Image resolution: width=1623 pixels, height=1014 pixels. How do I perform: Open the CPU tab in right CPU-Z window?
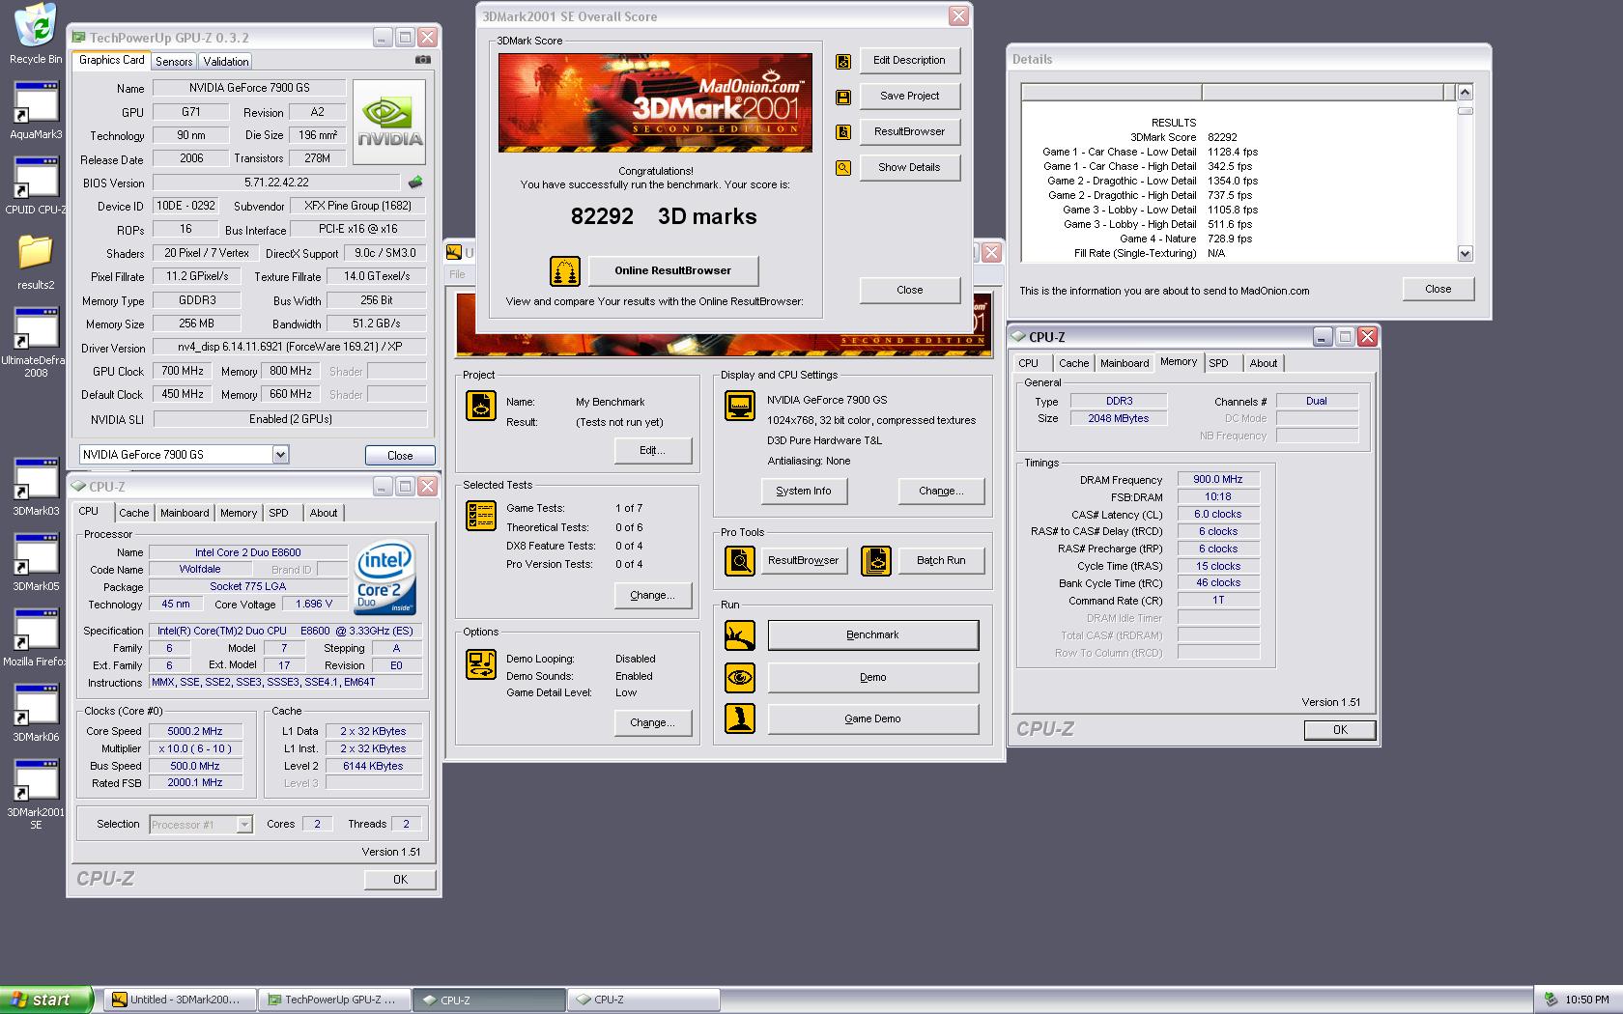[1029, 363]
